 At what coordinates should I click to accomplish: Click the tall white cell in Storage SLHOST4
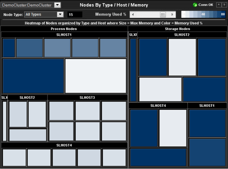(x=173, y=128)
